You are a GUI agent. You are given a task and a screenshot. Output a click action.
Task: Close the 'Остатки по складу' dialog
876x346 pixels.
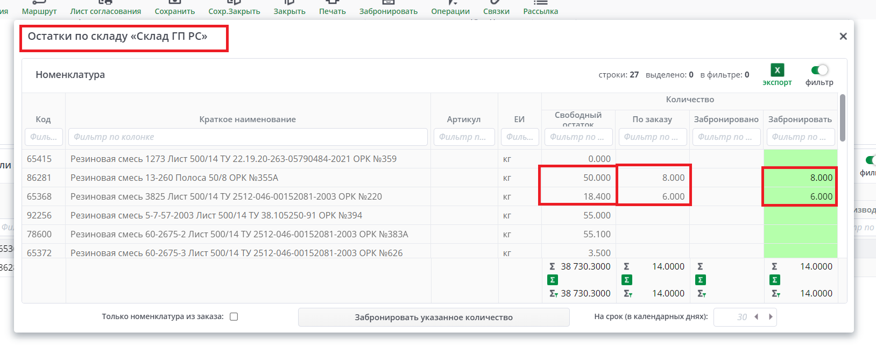coord(843,36)
